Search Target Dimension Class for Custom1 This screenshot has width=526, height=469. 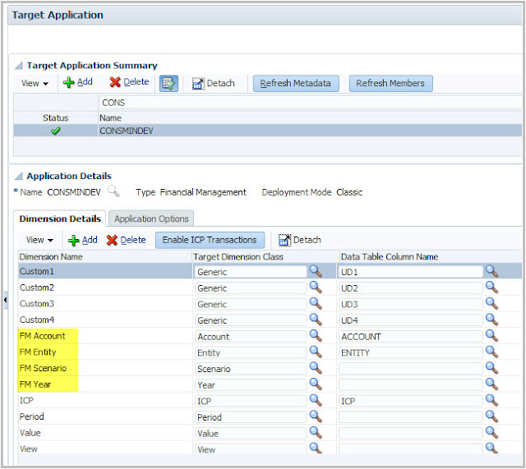coord(316,271)
